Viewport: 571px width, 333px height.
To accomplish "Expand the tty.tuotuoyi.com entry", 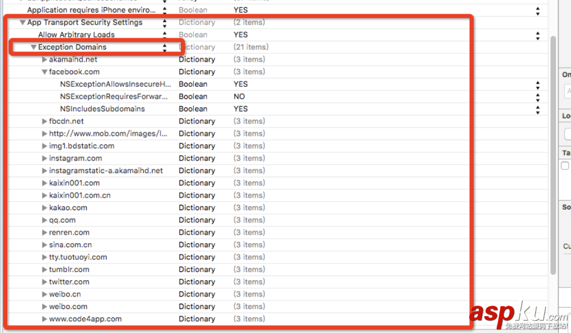I will pyautogui.click(x=44, y=258).
